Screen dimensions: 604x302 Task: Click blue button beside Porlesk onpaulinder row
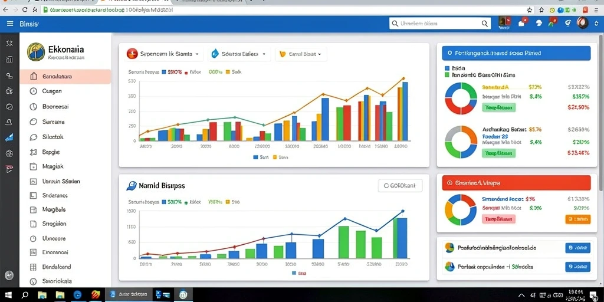coord(578,267)
